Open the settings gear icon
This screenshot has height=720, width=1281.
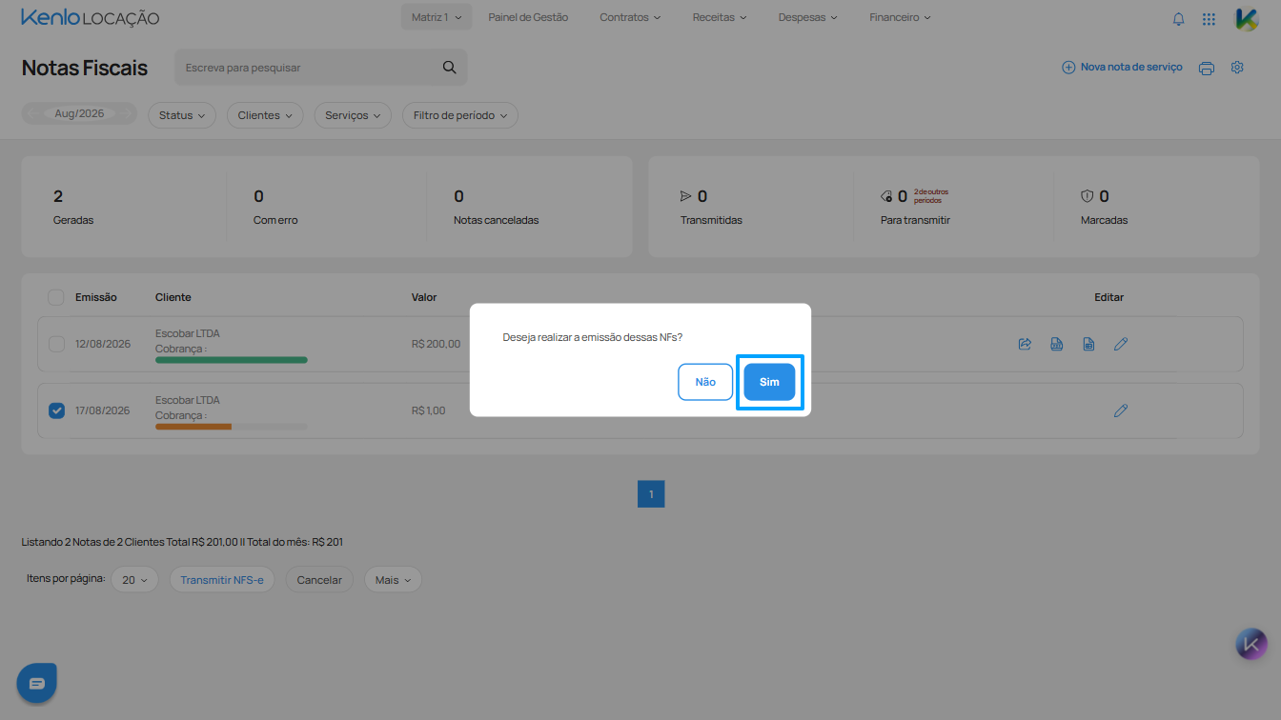[x=1237, y=68]
